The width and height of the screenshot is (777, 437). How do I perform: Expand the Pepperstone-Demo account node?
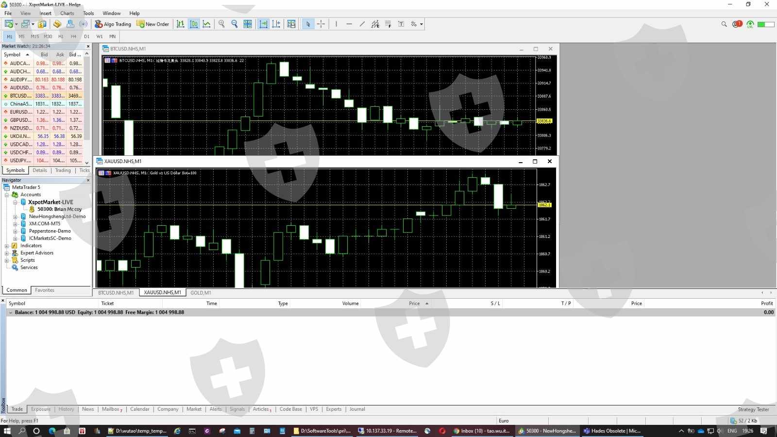[x=15, y=231]
